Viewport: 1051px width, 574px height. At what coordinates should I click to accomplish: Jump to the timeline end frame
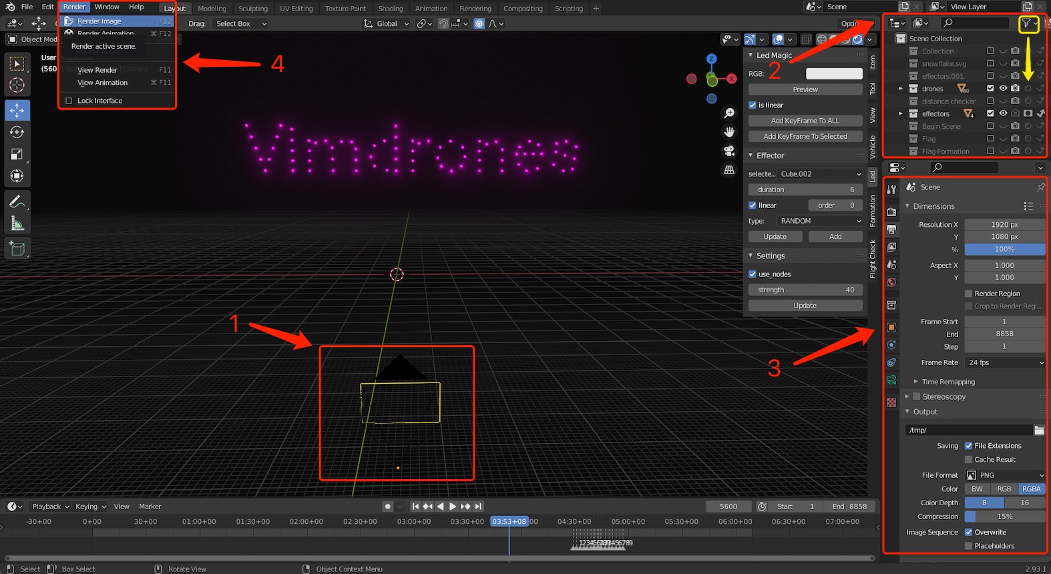pos(478,507)
